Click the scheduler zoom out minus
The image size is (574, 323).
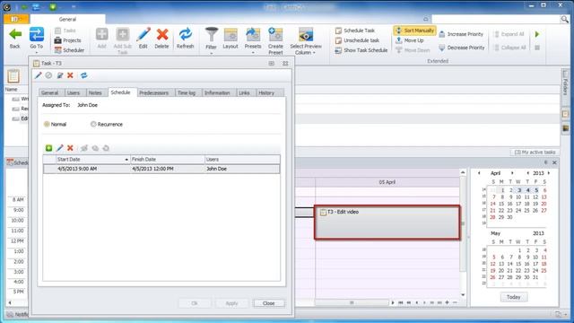click(x=455, y=302)
